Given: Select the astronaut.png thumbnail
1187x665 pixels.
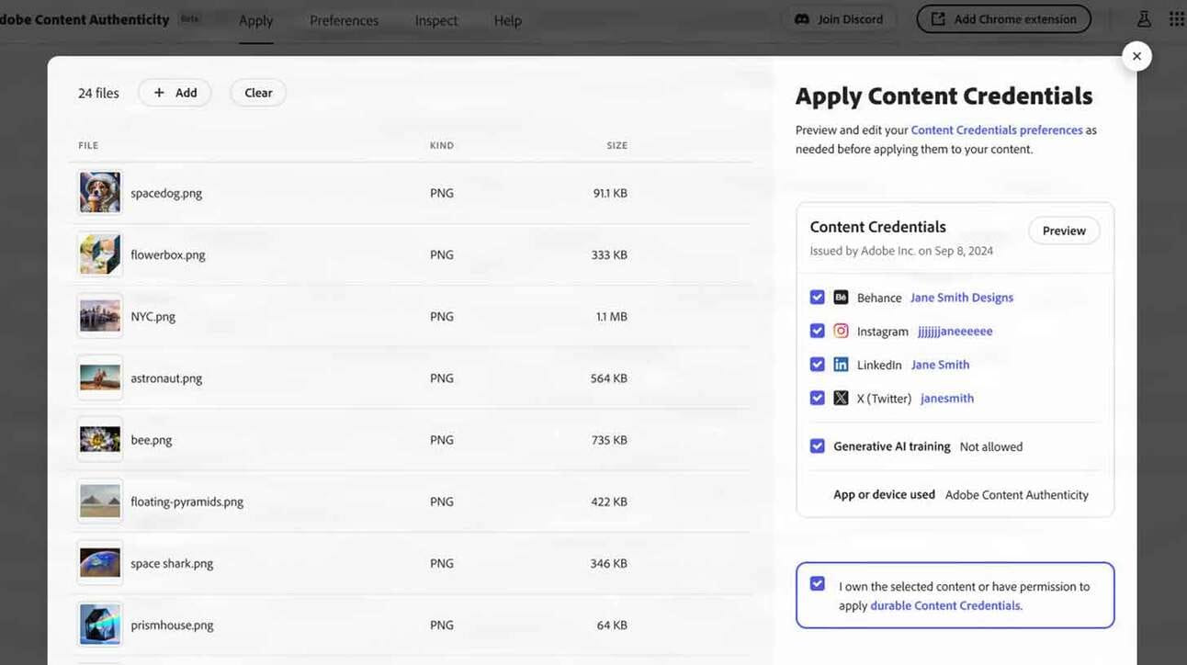Looking at the screenshot, I should [100, 378].
